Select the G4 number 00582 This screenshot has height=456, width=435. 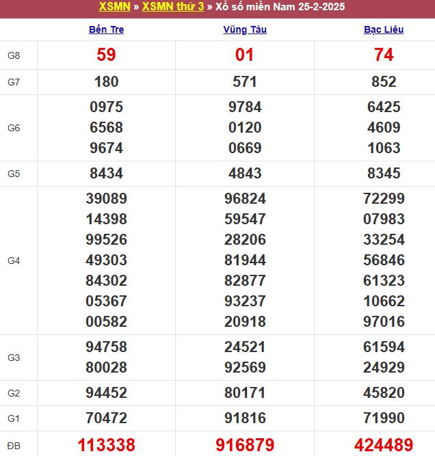point(106,321)
